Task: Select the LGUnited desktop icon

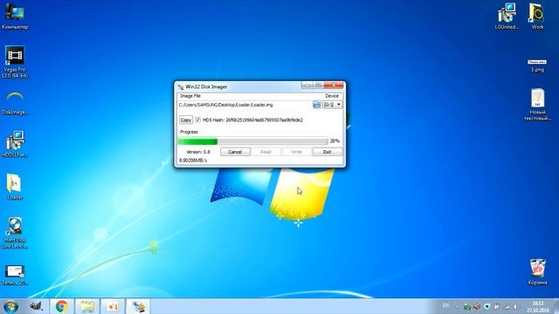Action: pos(507,16)
